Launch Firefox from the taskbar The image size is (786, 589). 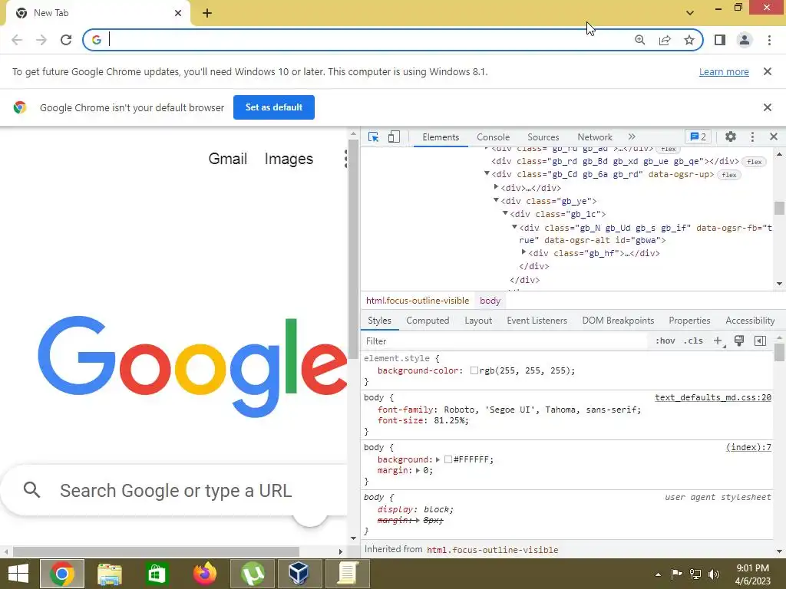click(204, 574)
